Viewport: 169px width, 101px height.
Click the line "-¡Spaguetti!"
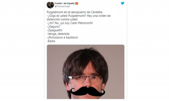(x=55, y=30)
